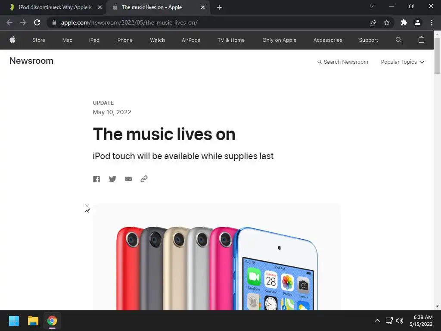Click the headline The music lives on
441x331 pixels.
pyautogui.click(x=164, y=134)
